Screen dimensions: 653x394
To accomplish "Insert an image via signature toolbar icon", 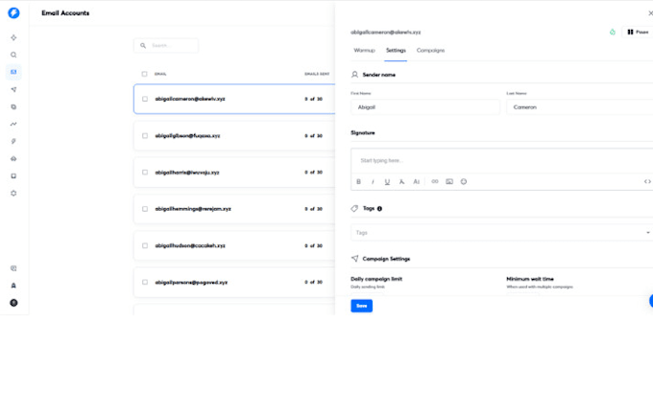I will [x=448, y=181].
